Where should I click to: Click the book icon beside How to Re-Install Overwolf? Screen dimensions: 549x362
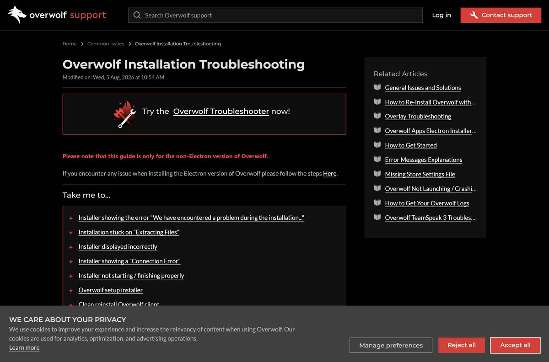tap(377, 101)
